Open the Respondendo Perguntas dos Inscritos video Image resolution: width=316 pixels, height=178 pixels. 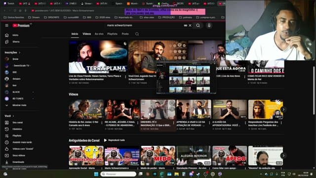pyautogui.click(x=266, y=109)
